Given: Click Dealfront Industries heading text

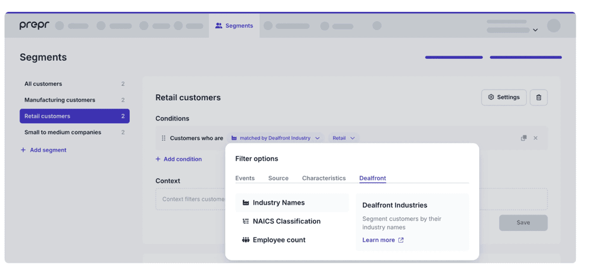Looking at the screenshot, I should [395, 205].
